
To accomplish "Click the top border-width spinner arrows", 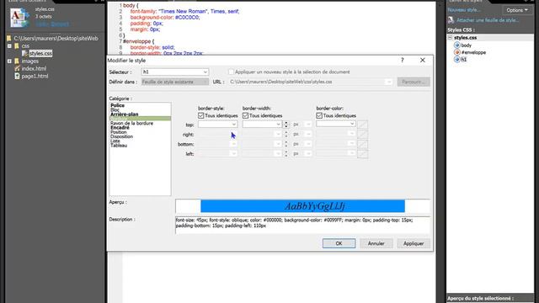I will pyautogui.click(x=286, y=125).
